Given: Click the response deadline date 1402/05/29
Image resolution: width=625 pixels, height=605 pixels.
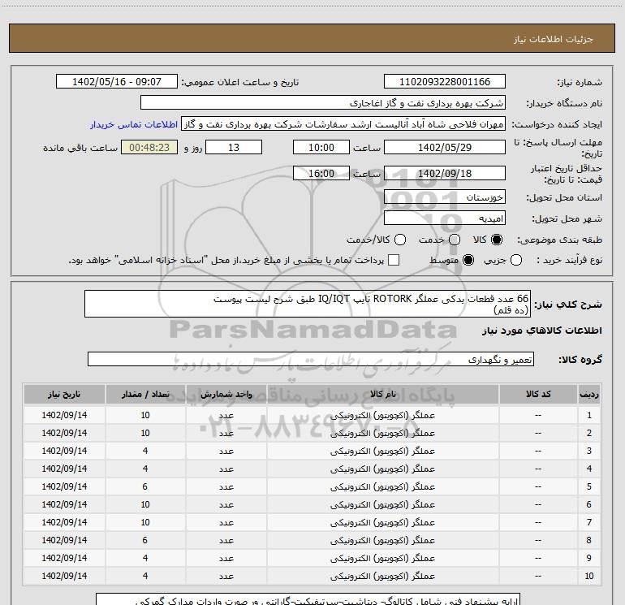Looking at the screenshot, I should coord(445,147).
